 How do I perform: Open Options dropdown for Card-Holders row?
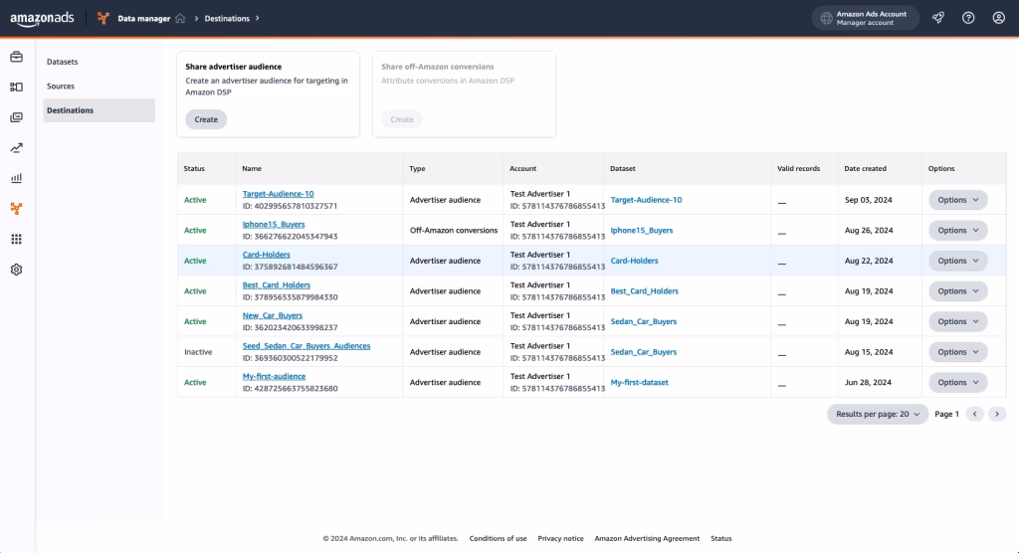[x=958, y=261]
